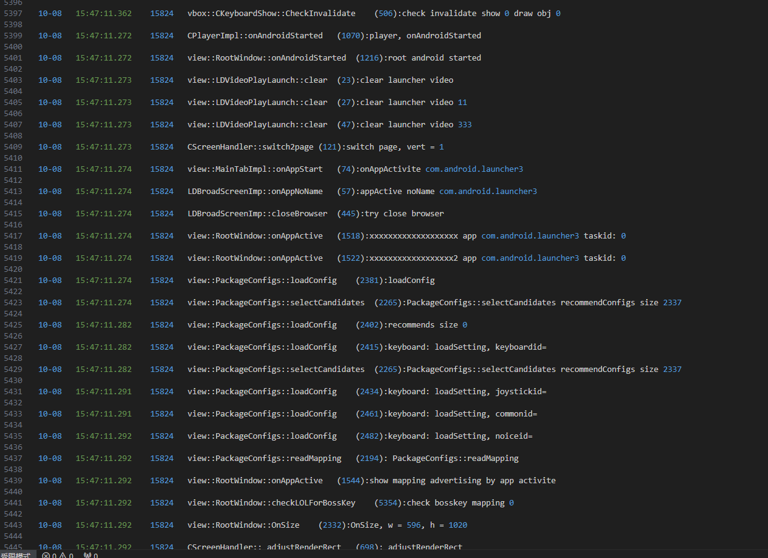Click line number 5411 in the gutter
The width and height of the screenshot is (768, 558).
pyautogui.click(x=13, y=169)
